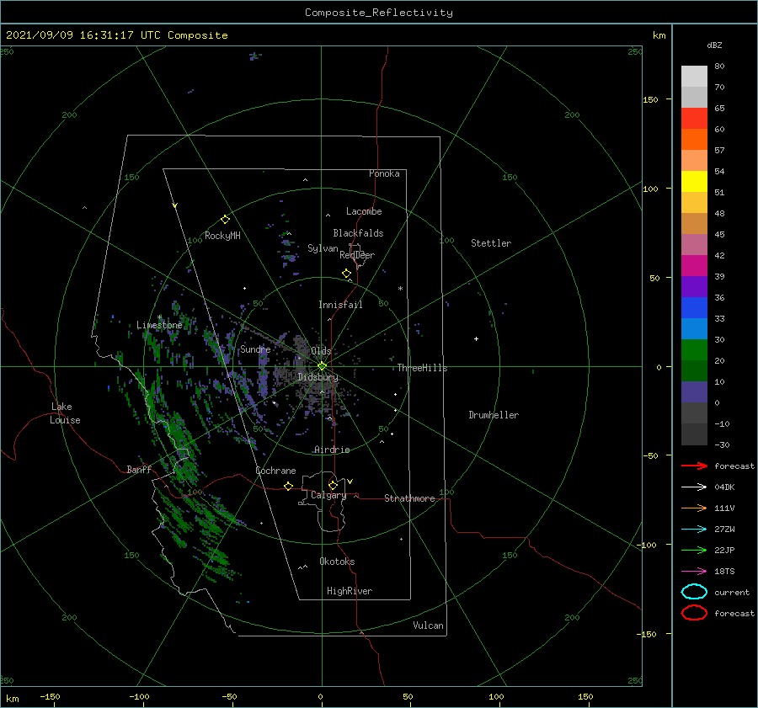
Task: Click the radar center diamond near Olds
Action: tap(322, 366)
